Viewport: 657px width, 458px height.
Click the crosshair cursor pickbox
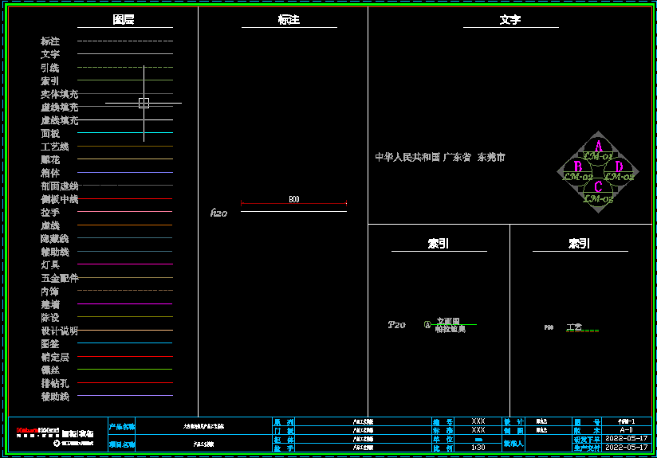[144, 103]
